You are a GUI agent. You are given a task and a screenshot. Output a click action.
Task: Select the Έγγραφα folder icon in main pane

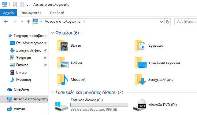[x=140, y=45]
